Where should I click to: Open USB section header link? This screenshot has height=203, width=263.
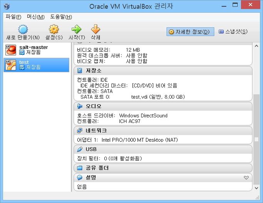click(91, 149)
